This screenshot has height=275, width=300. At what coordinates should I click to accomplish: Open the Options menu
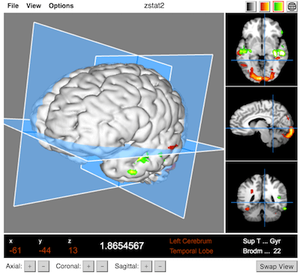click(x=61, y=6)
